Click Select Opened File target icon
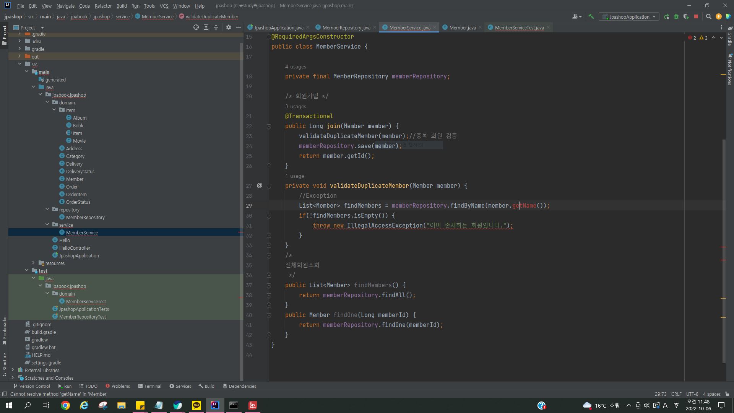The width and height of the screenshot is (734, 413). click(x=196, y=27)
